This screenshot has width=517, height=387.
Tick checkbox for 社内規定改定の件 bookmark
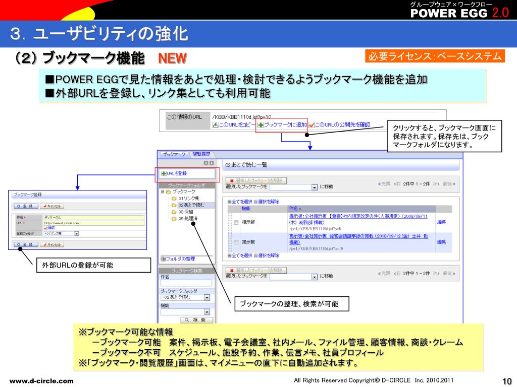[236, 222]
